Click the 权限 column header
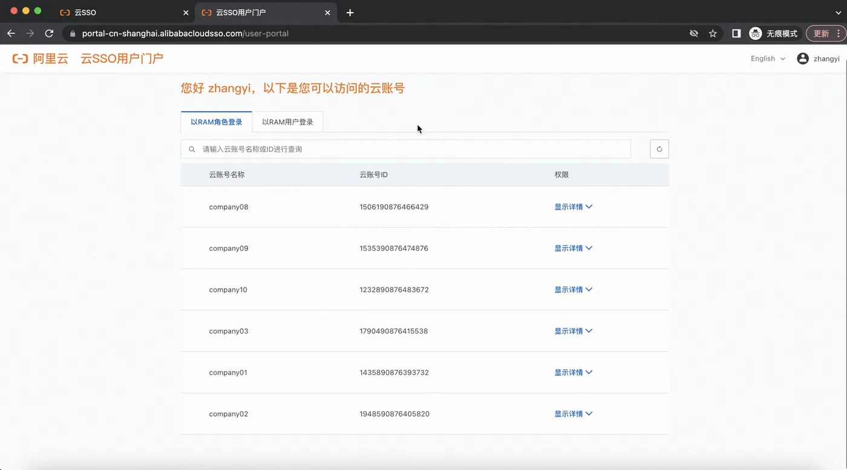This screenshot has height=470, width=847. click(561, 175)
